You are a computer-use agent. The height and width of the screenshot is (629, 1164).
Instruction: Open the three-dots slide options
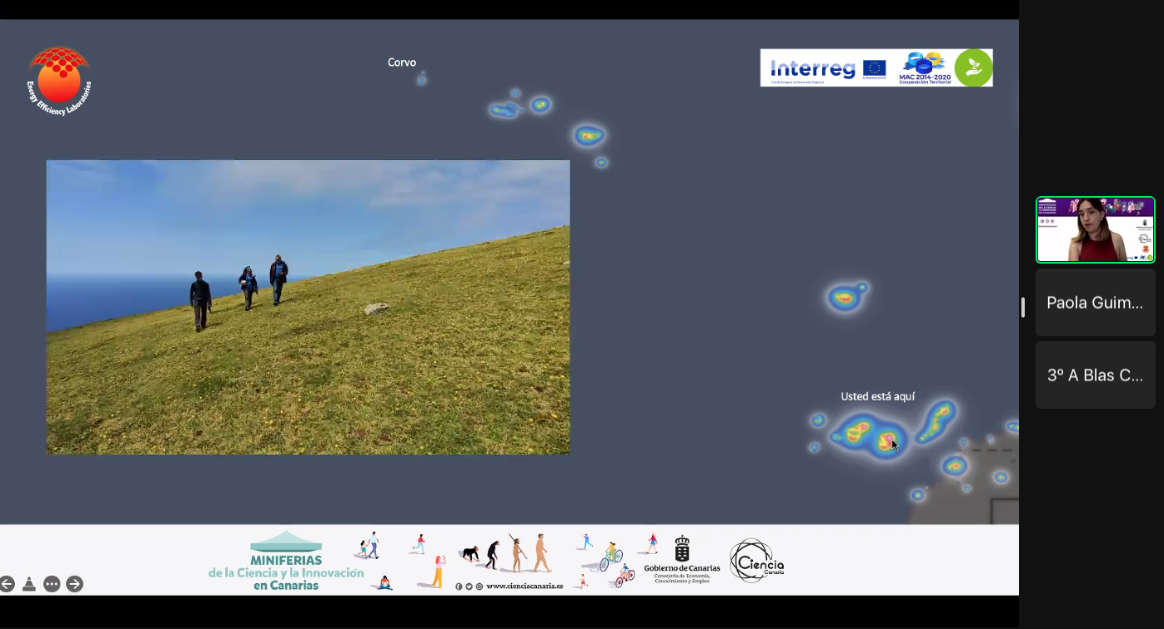(x=52, y=584)
